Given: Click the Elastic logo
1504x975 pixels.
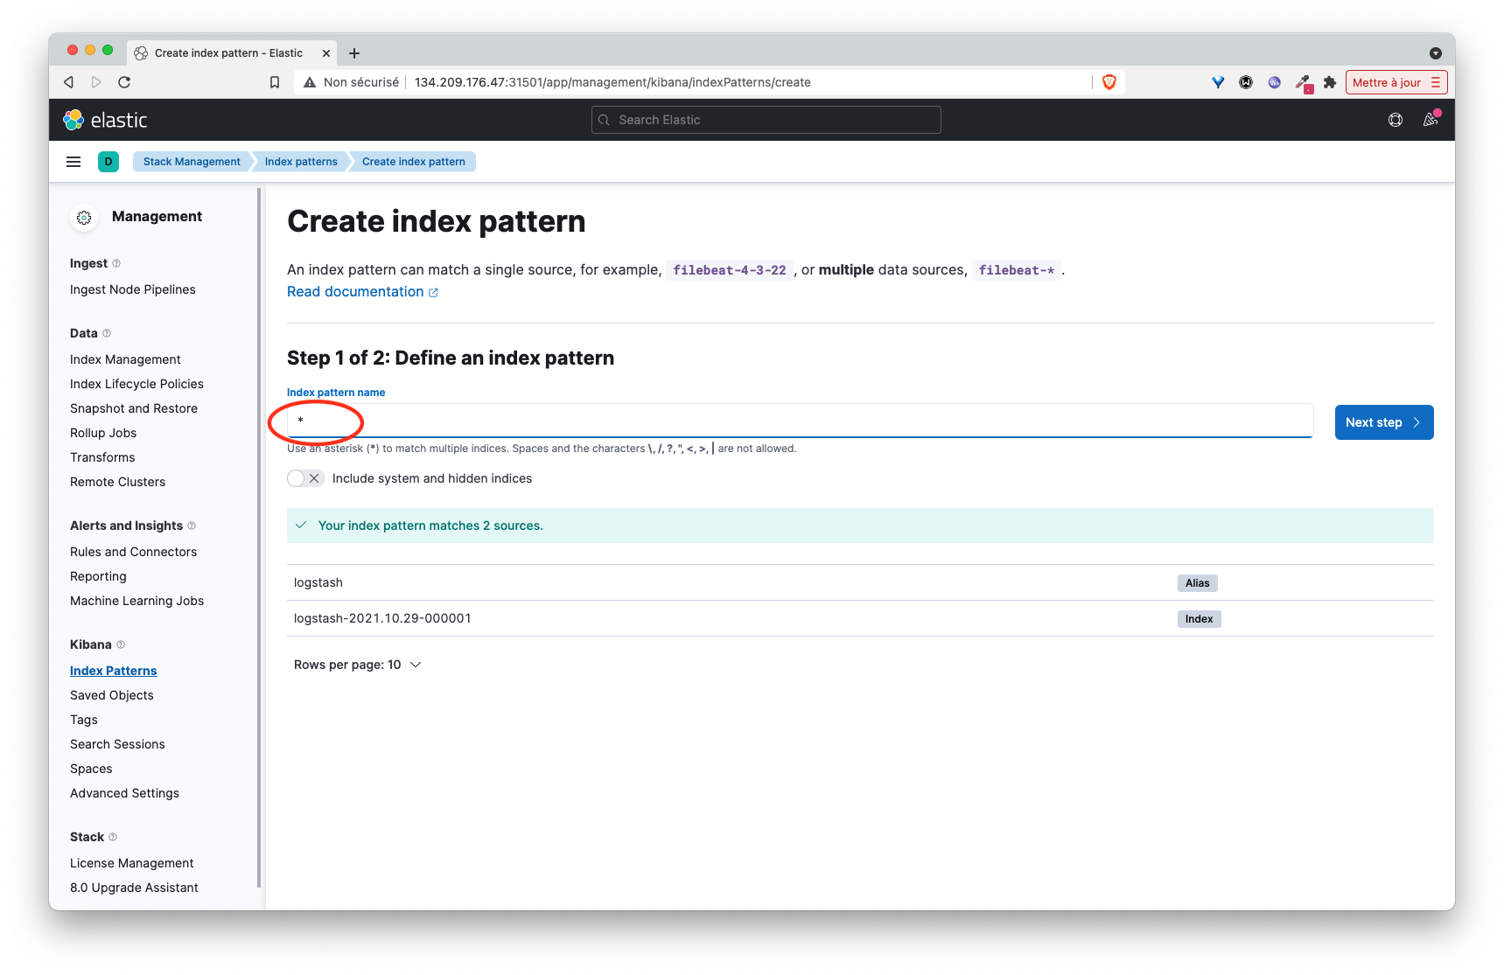Looking at the screenshot, I should pyautogui.click(x=105, y=120).
